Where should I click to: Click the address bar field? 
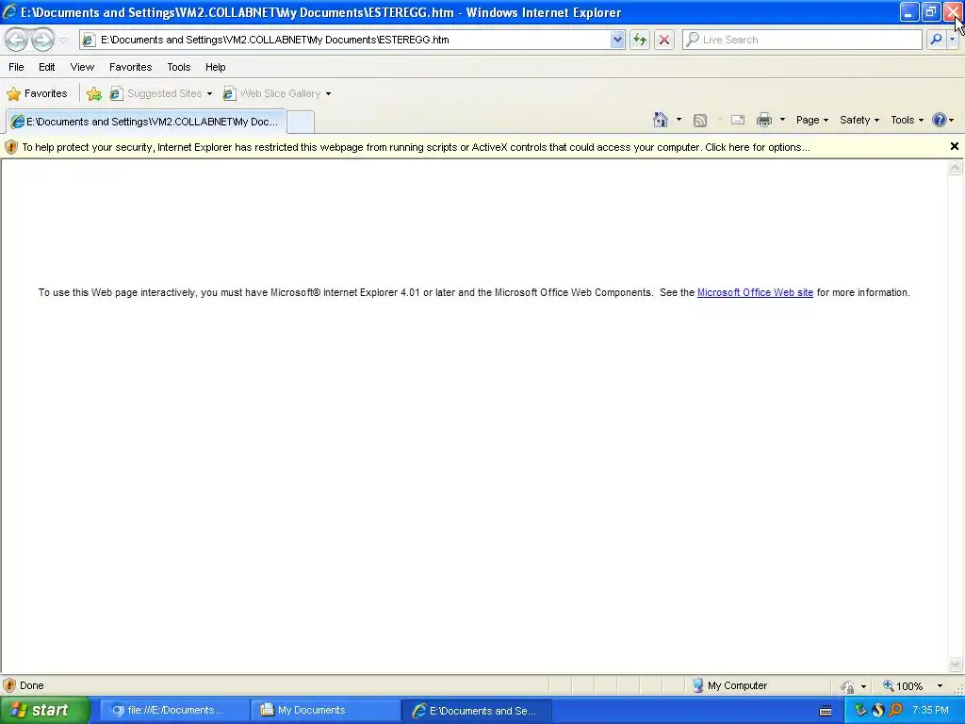[352, 40]
